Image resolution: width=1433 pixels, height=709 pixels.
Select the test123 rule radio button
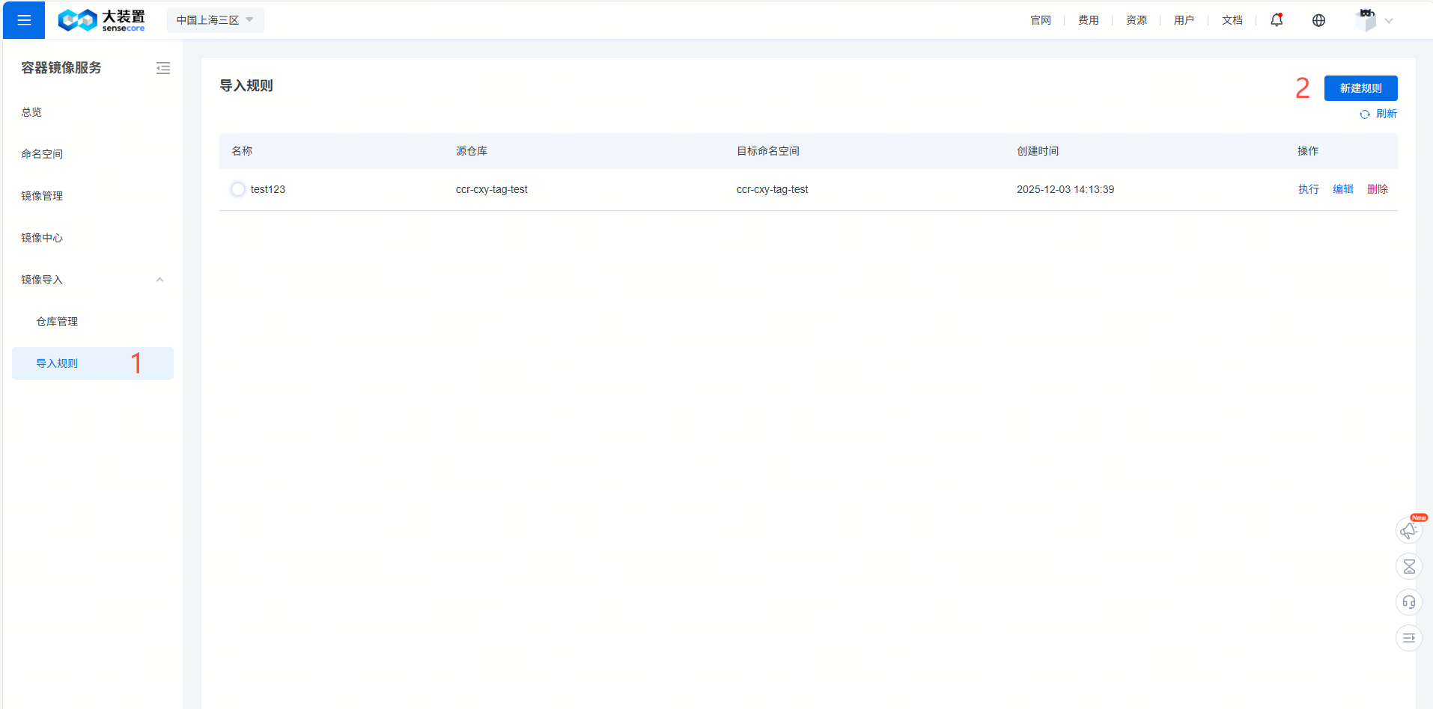[238, 189]
